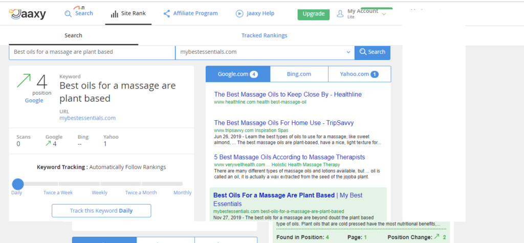
Task: Select Weekly tracking frequency
Action: click(100, 192)
